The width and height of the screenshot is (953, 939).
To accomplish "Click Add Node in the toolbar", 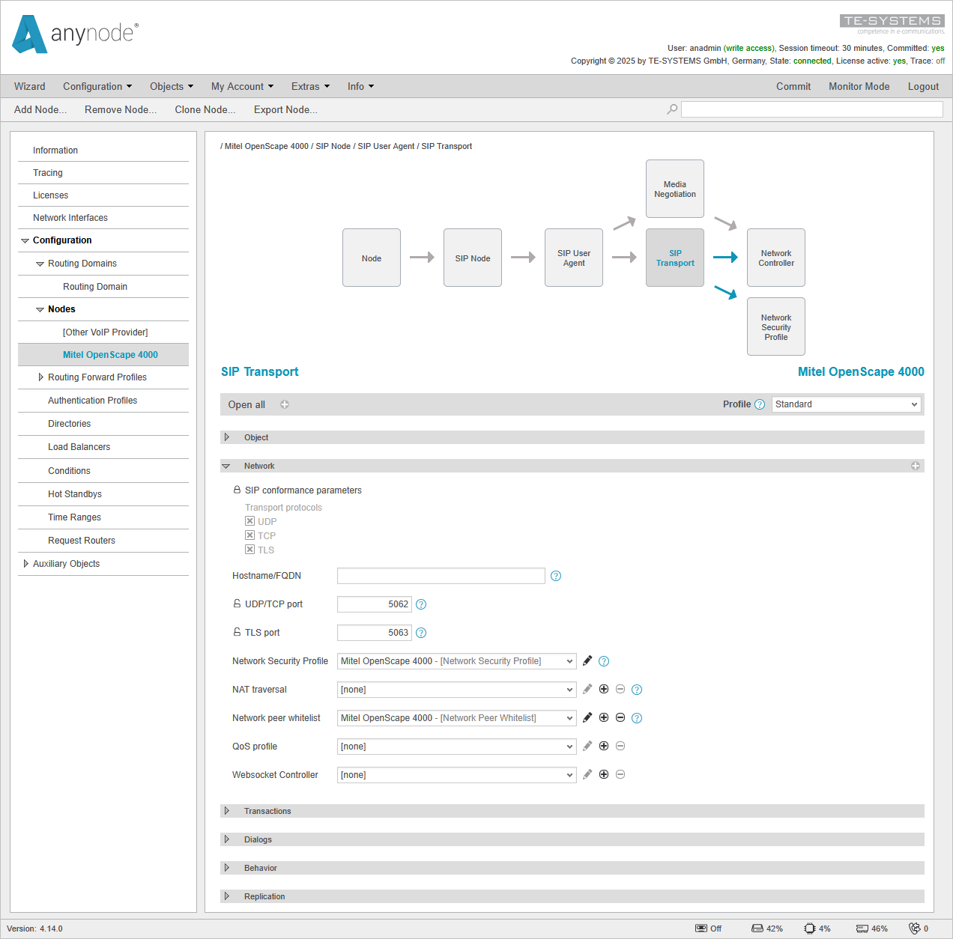I will pyautogui.click(x=39, y=109).
